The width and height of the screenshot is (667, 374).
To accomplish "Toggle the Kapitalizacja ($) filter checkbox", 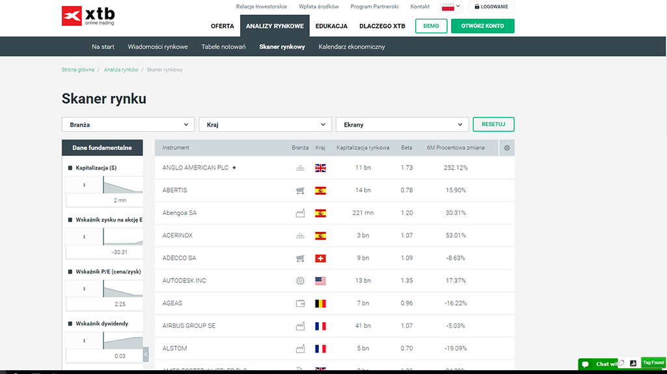I will click(70, 168).
